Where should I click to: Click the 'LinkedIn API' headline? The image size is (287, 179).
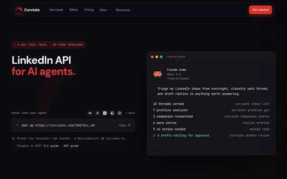(42, 60)
